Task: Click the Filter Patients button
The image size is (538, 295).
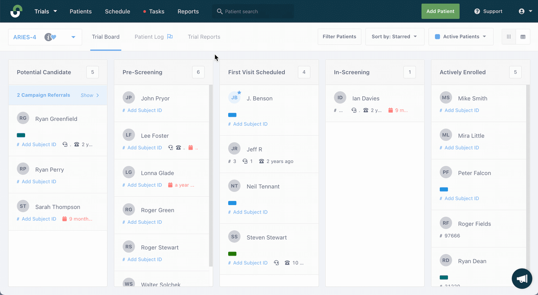Action: point(339,37)
